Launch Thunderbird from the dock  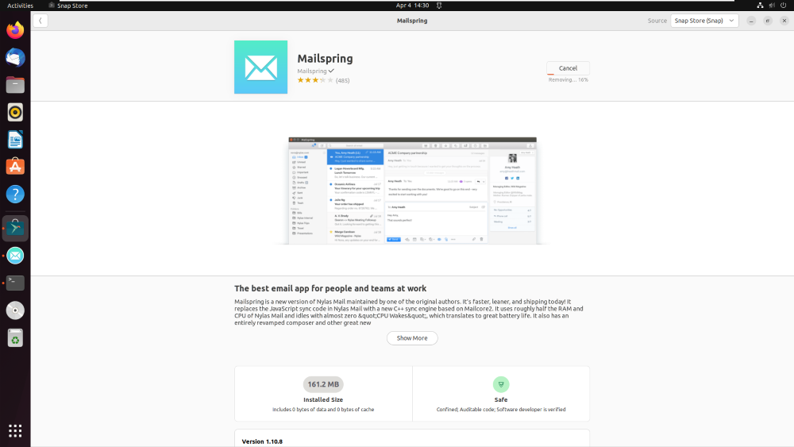pyautogui.click(x=15, y=58)
